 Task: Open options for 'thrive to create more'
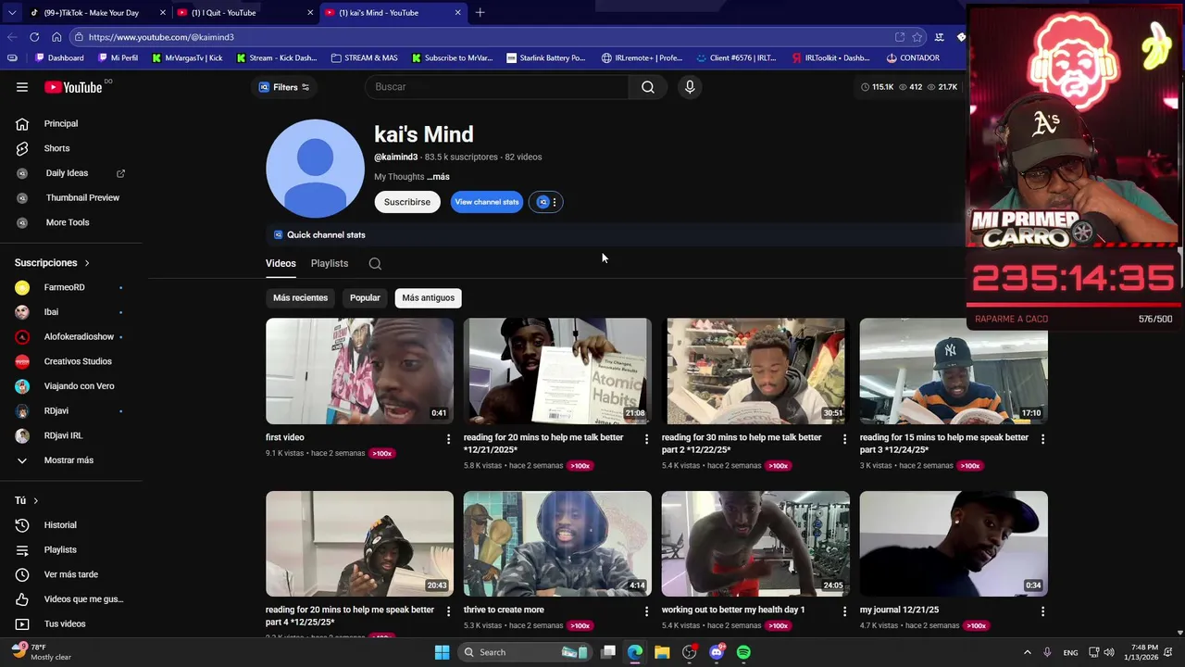point(647,611)
